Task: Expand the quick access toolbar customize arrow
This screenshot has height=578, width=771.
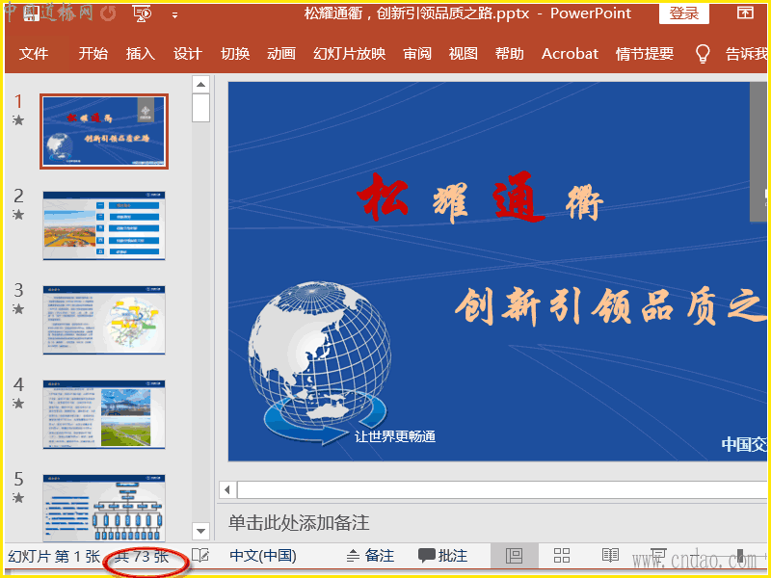Action: (174, 15)
